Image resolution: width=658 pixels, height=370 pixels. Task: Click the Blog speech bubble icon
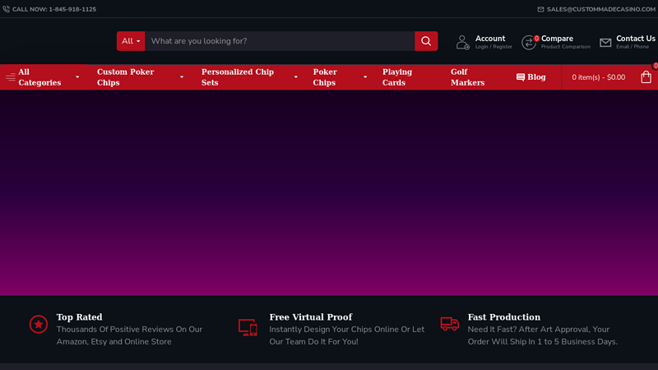coord(521,77)
